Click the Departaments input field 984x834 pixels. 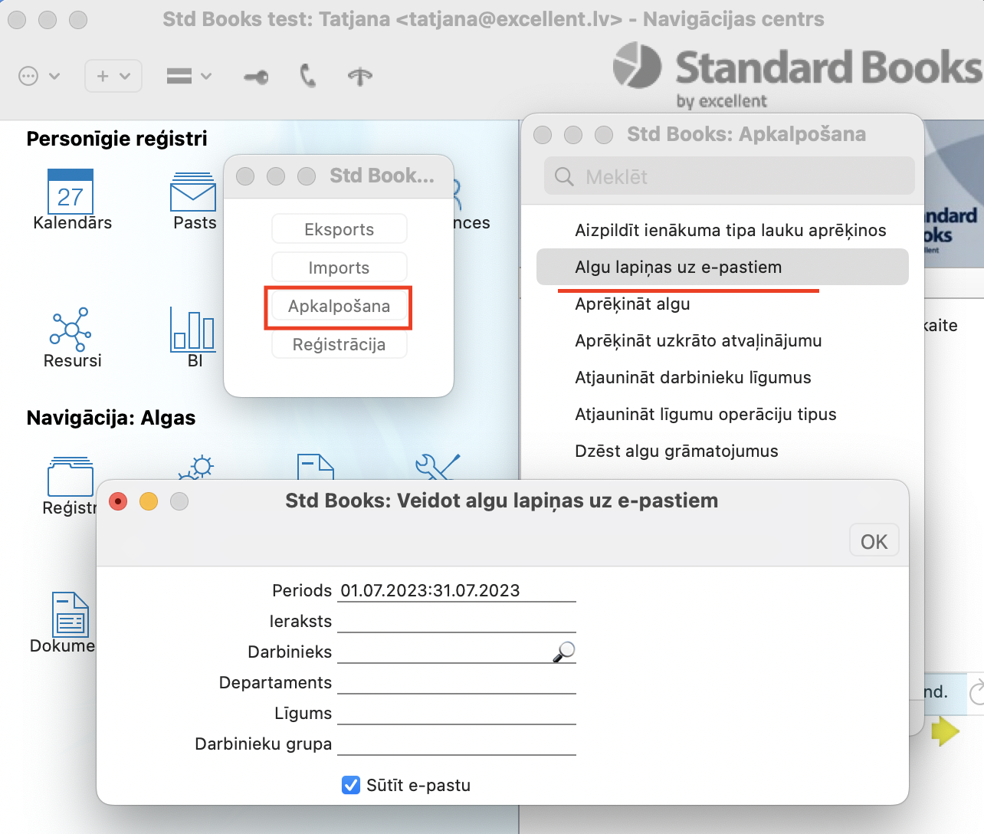(456, 682)
